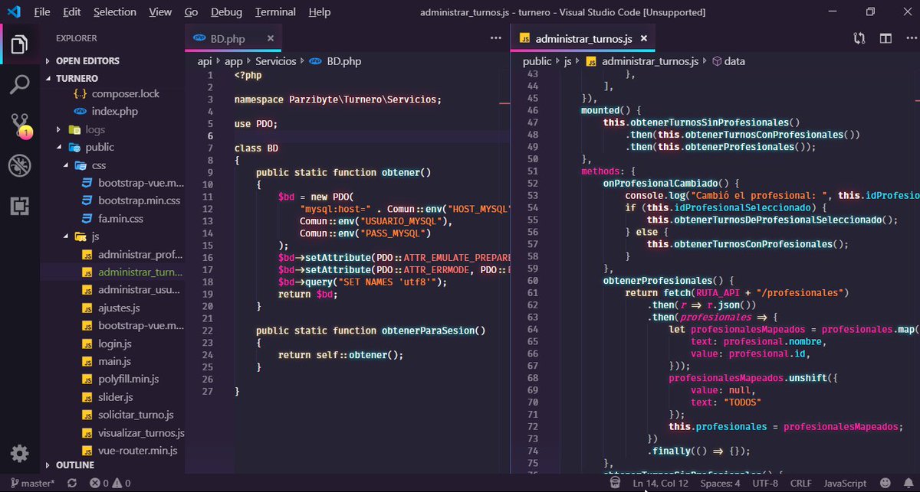Open the Explorer view in activity bar
This screenshot has width=920, height=492.
point(19,45)
